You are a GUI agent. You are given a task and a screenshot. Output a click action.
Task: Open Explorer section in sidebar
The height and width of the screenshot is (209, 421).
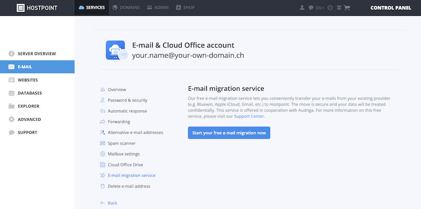(x=37, y=106)
